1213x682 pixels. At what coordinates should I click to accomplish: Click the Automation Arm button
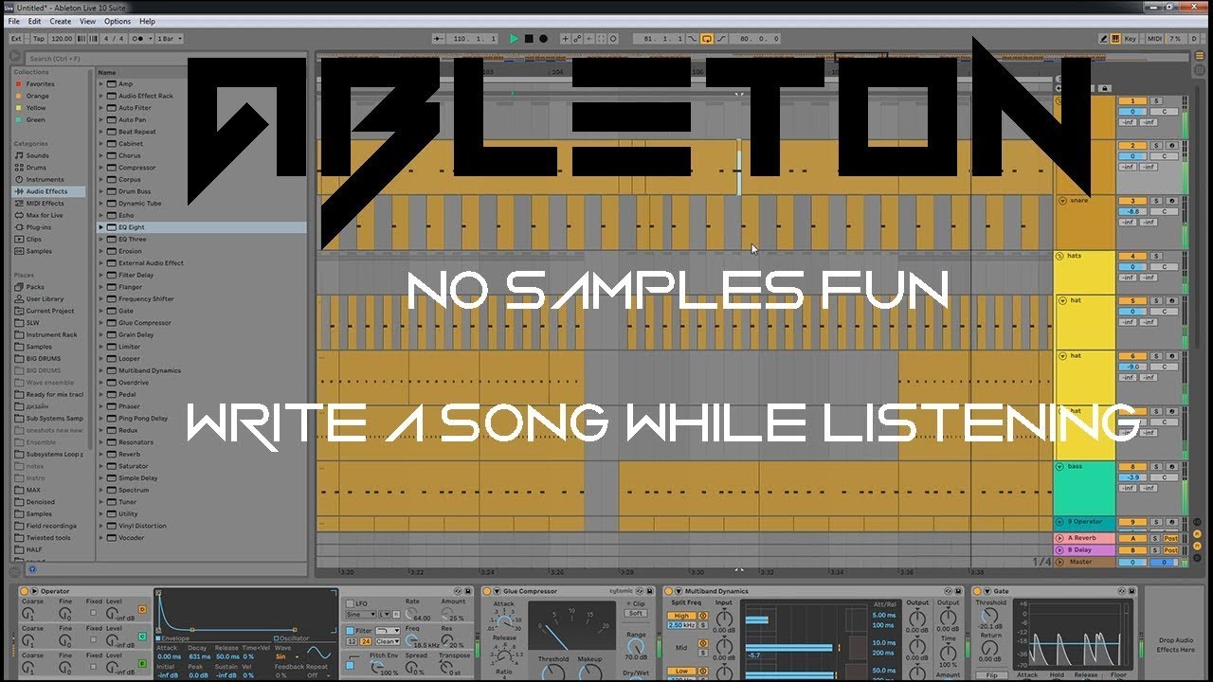(x=577, y=39)
